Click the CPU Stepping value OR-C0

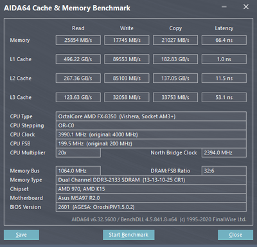tap(151, 125)
